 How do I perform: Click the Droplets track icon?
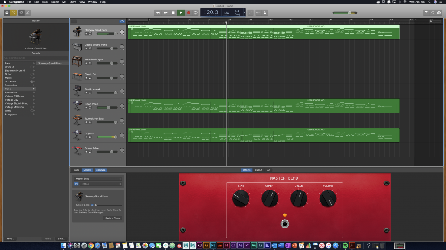pyautogui.click(x=77, y=135)
